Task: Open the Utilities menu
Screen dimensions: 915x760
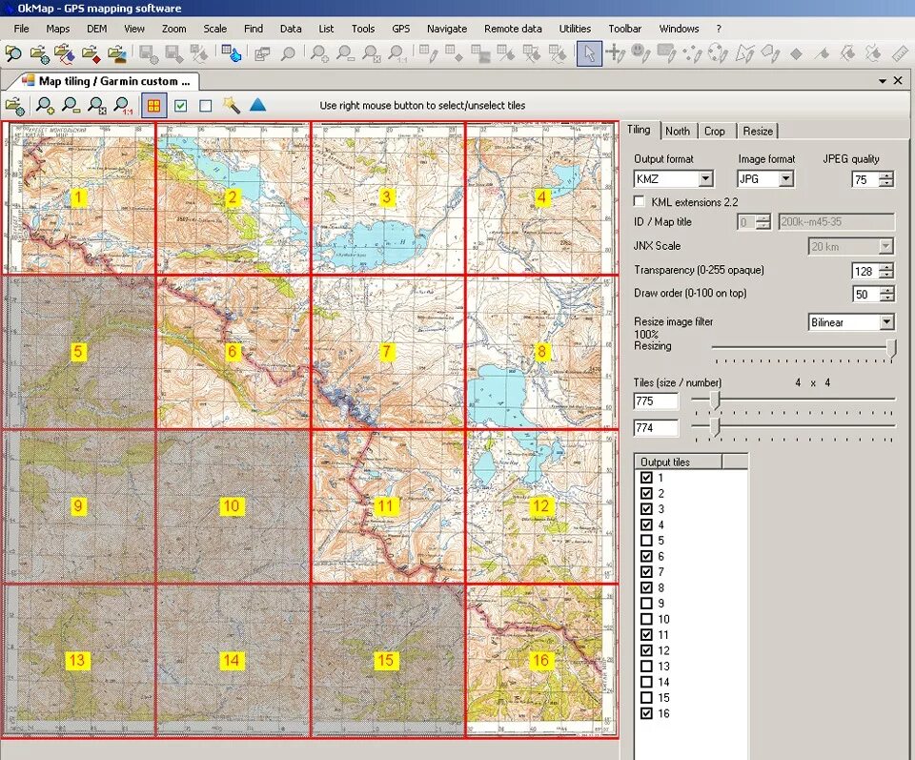Action: 575,29
